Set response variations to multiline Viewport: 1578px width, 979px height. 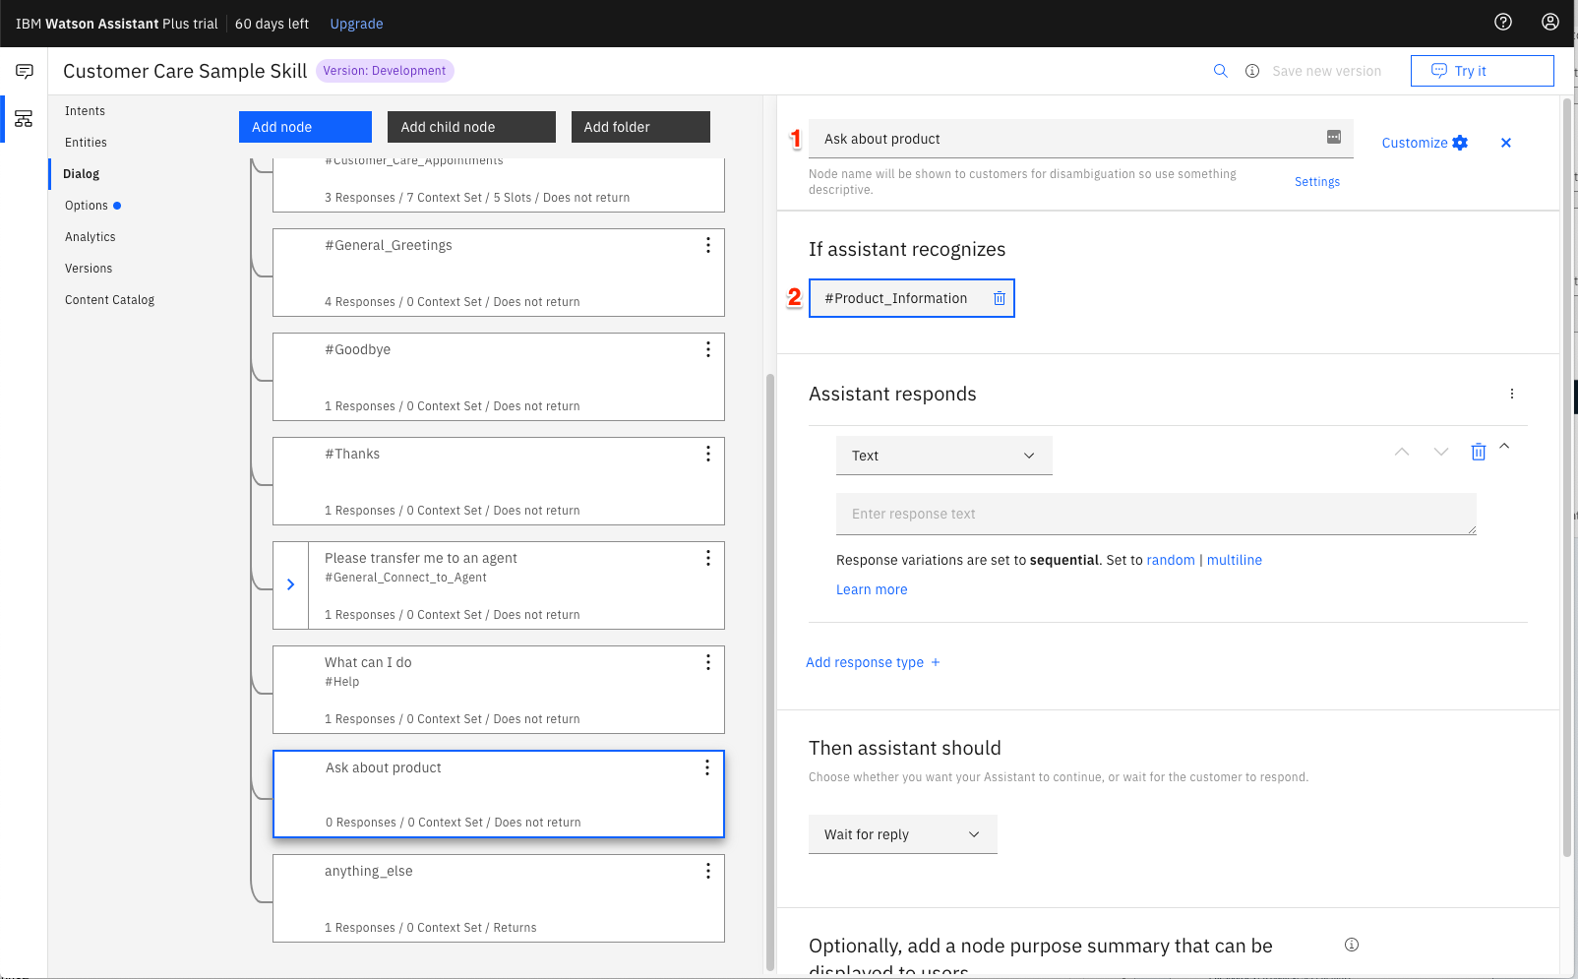(x=1234, y=560)
